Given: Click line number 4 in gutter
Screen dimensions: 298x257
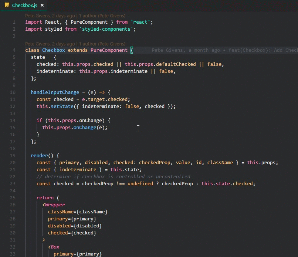Looking at the screenshot, I should (14, 50).
